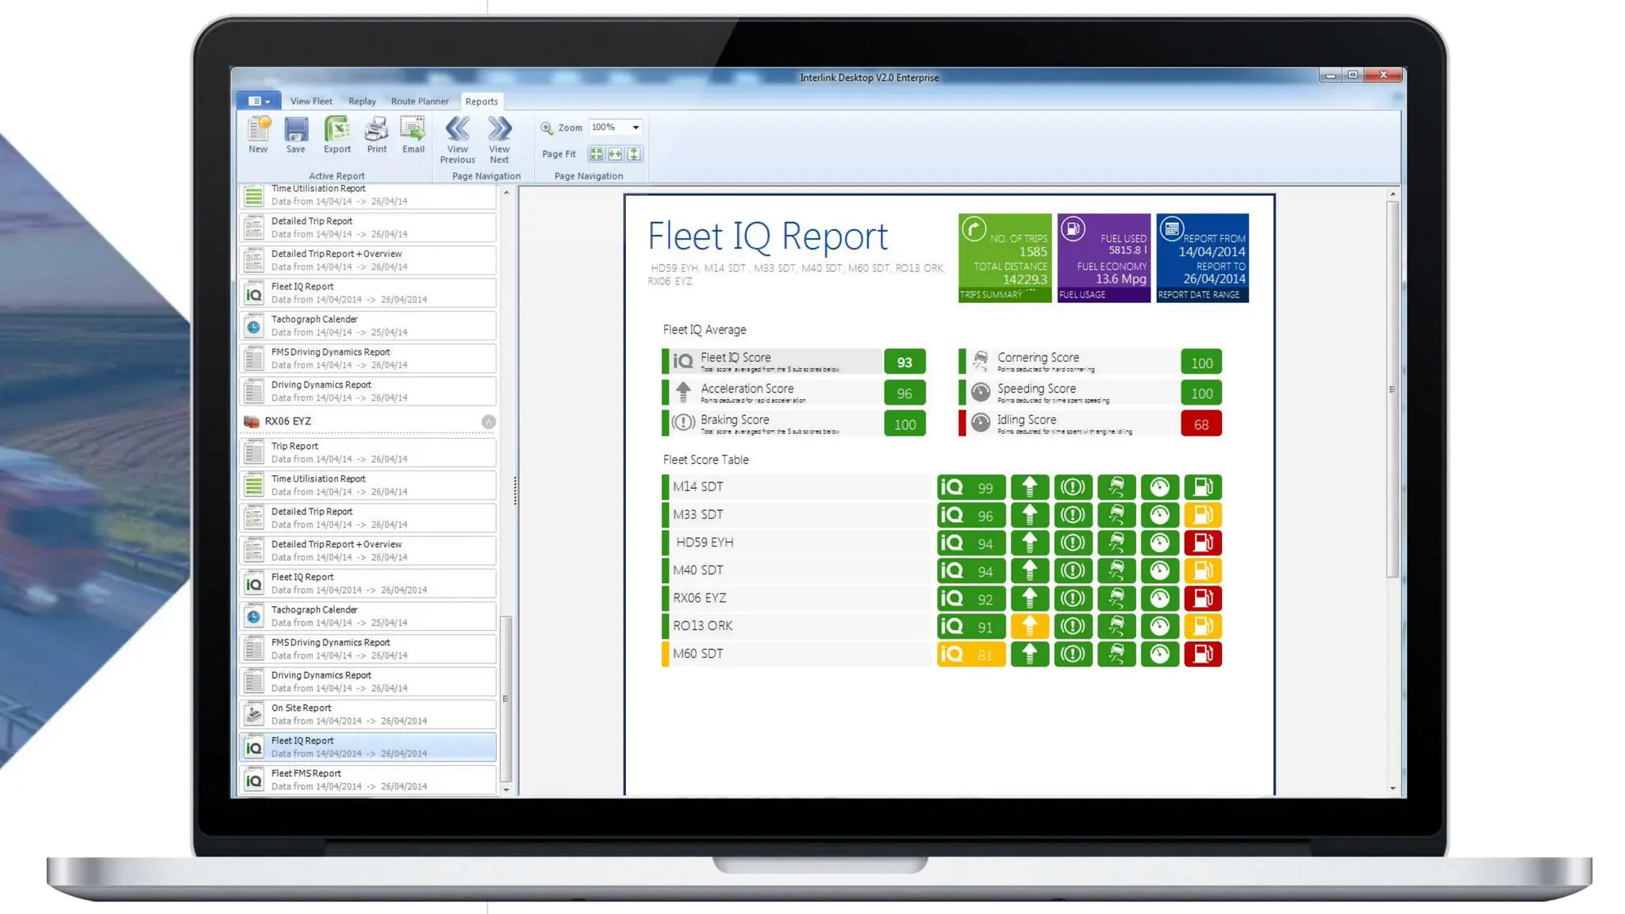This screenshot has width=1625, height=914.
Task: Open the blue application menu dropdown
Action: [x=259, y=101]
